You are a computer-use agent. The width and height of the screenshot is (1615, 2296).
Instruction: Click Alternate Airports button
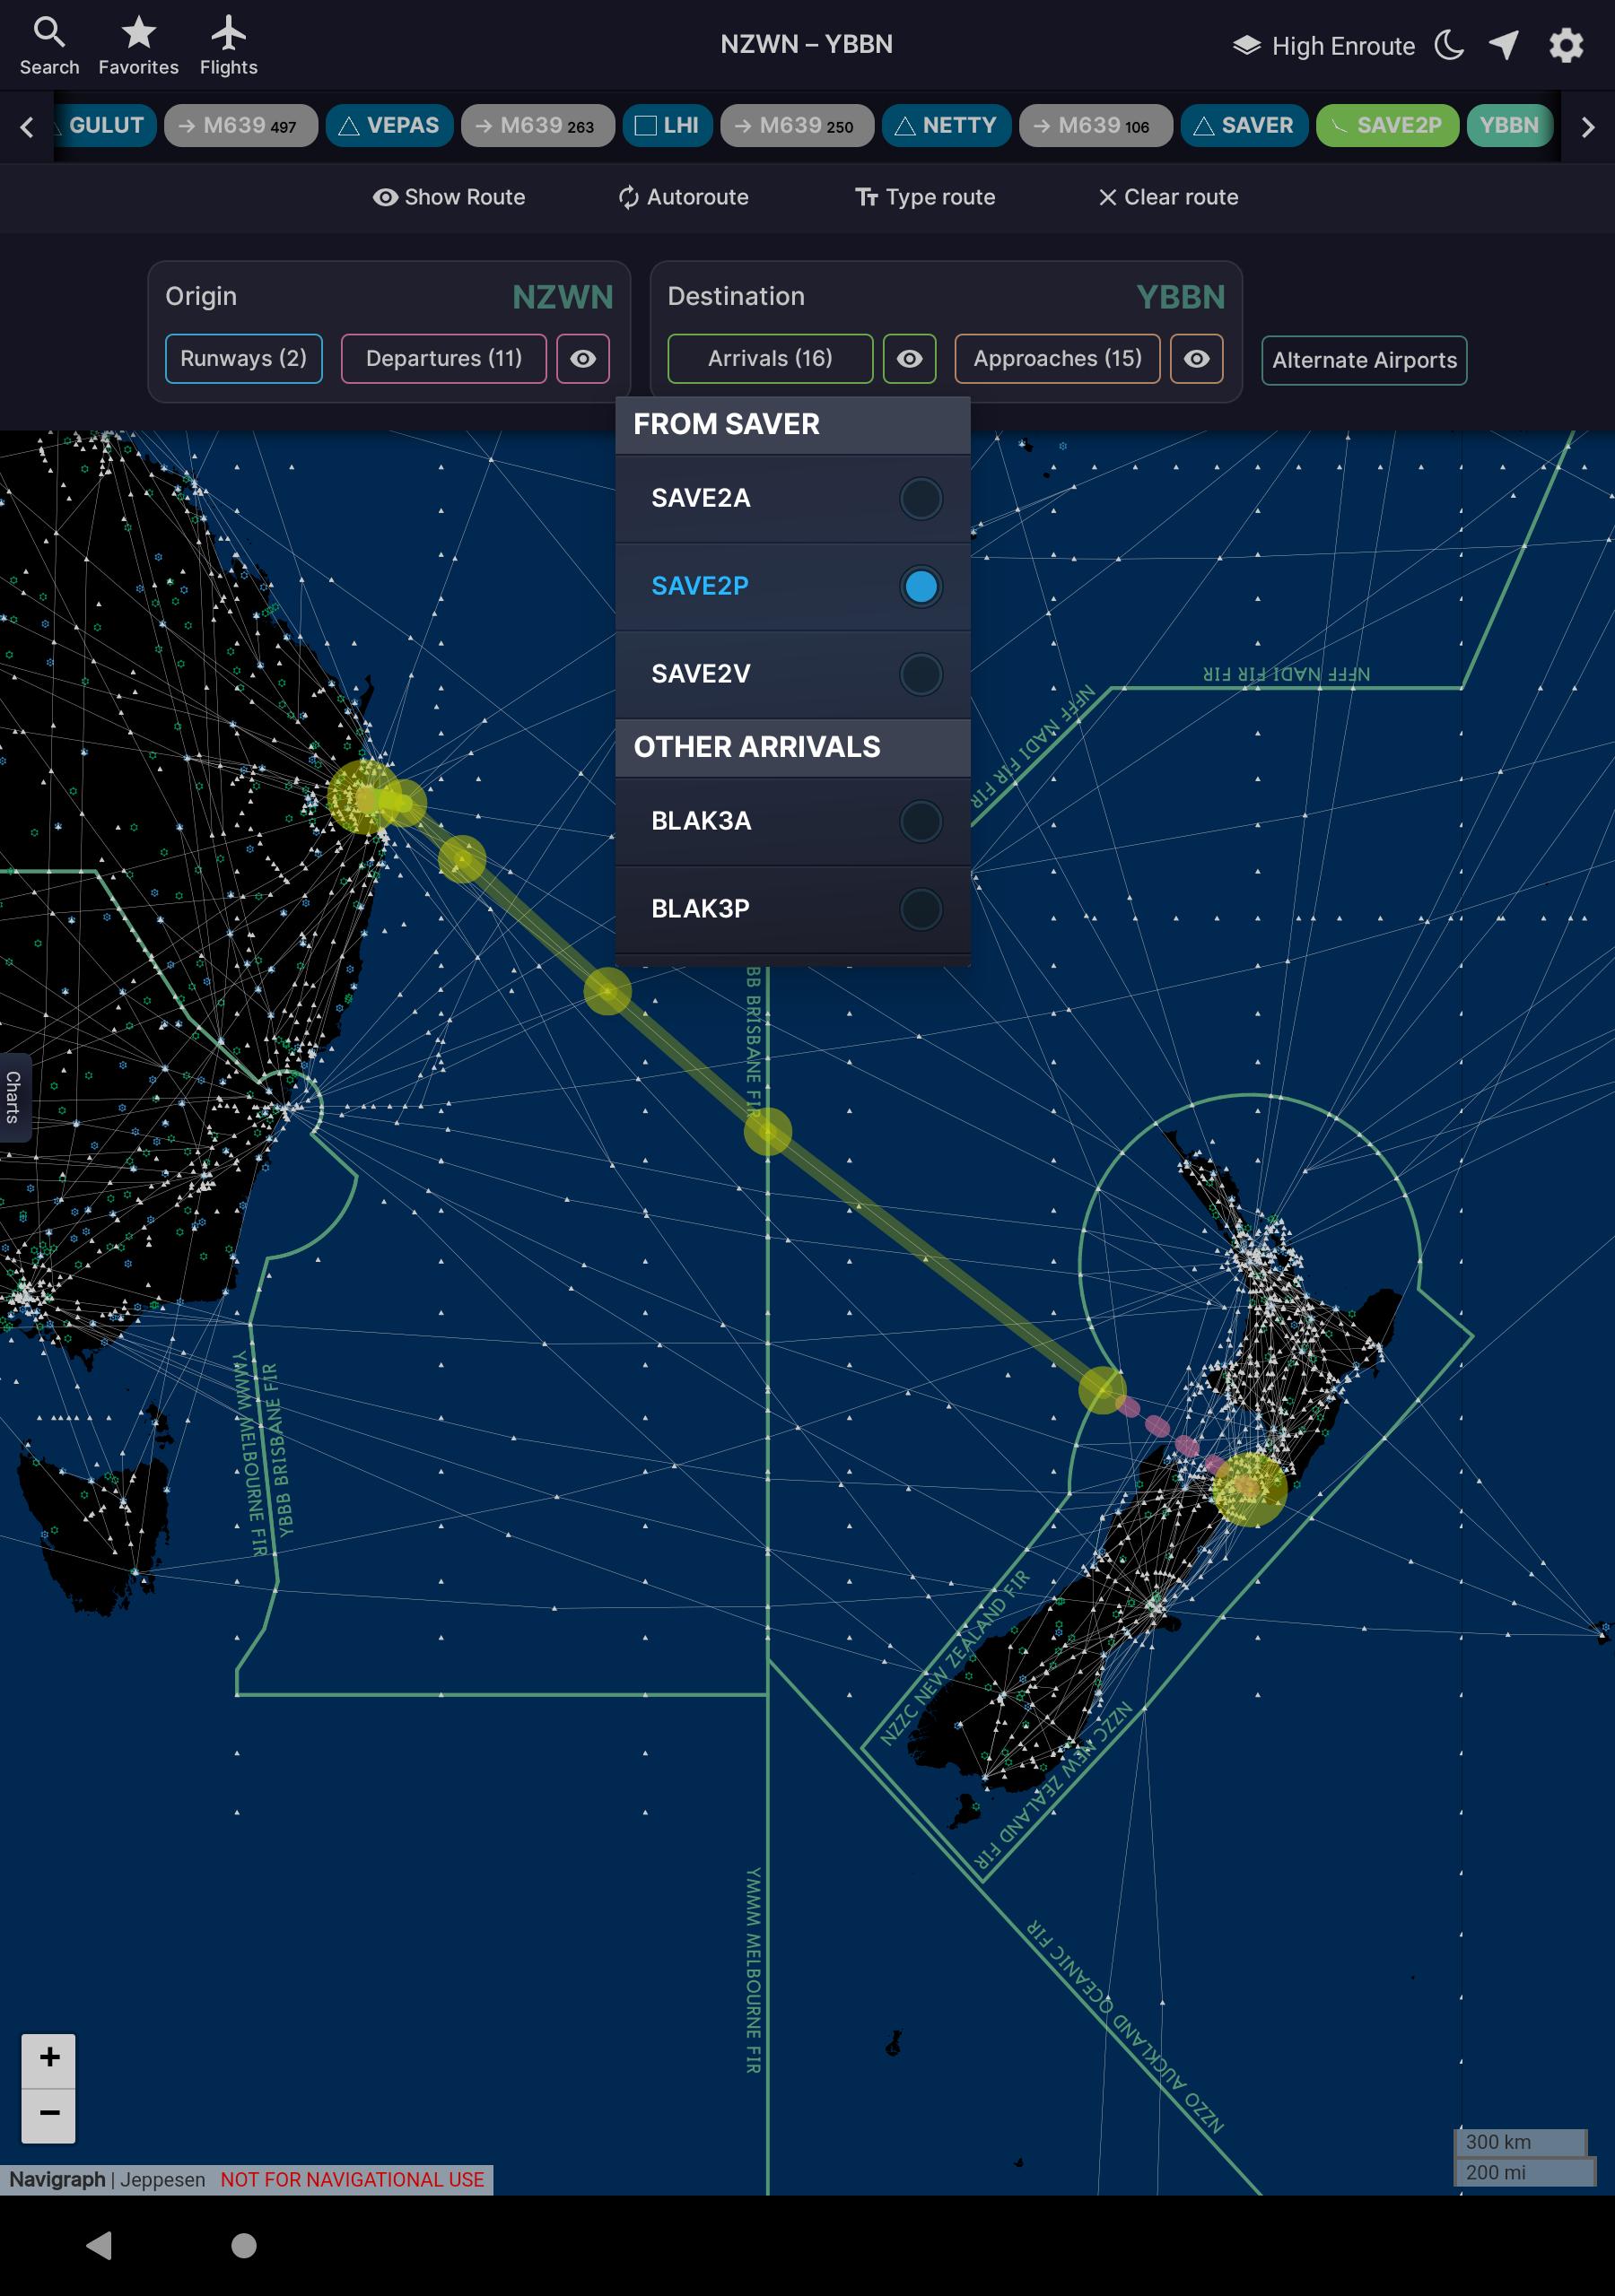[1365, 360]
